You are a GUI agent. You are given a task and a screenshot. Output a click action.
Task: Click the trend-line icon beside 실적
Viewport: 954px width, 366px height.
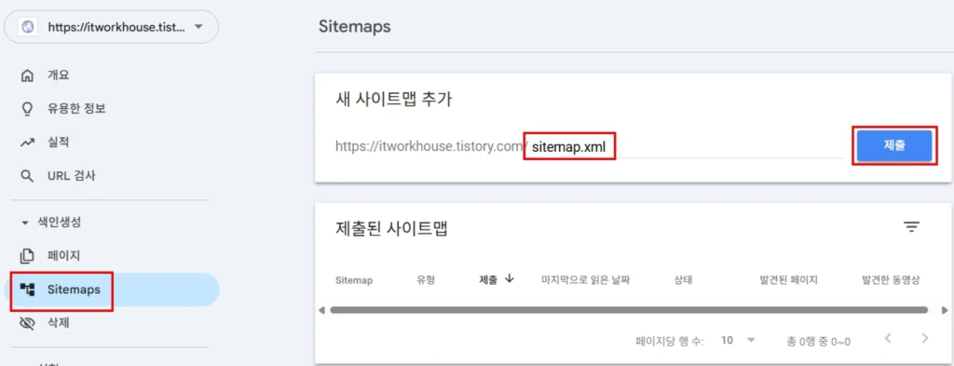click(27, 142)
